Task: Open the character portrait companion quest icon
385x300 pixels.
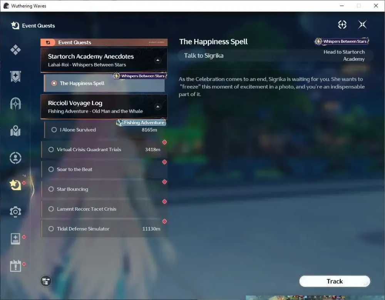Action: 15,158
